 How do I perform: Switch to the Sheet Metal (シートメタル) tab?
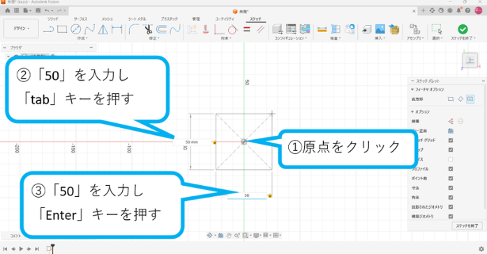[137, 19]
